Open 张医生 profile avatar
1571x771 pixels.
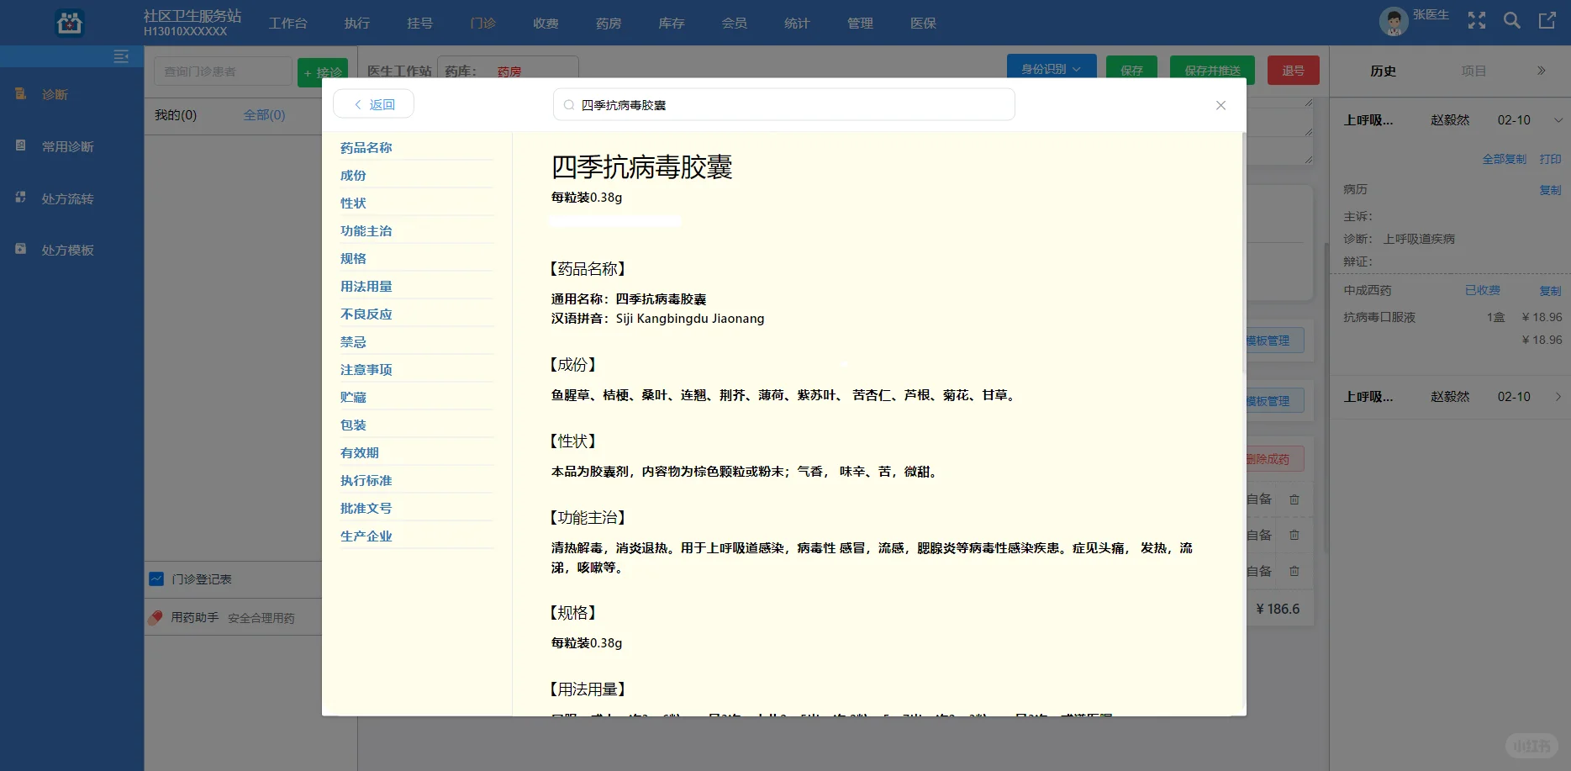pyautogui.click(x=1393, y=21)
